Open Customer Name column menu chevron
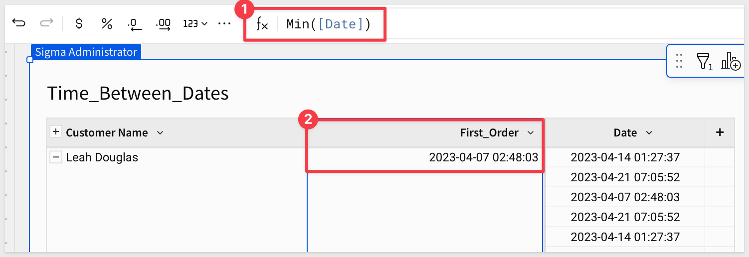Image resolution: width=749 pixels, height=257 pixels. click(160, 132)
